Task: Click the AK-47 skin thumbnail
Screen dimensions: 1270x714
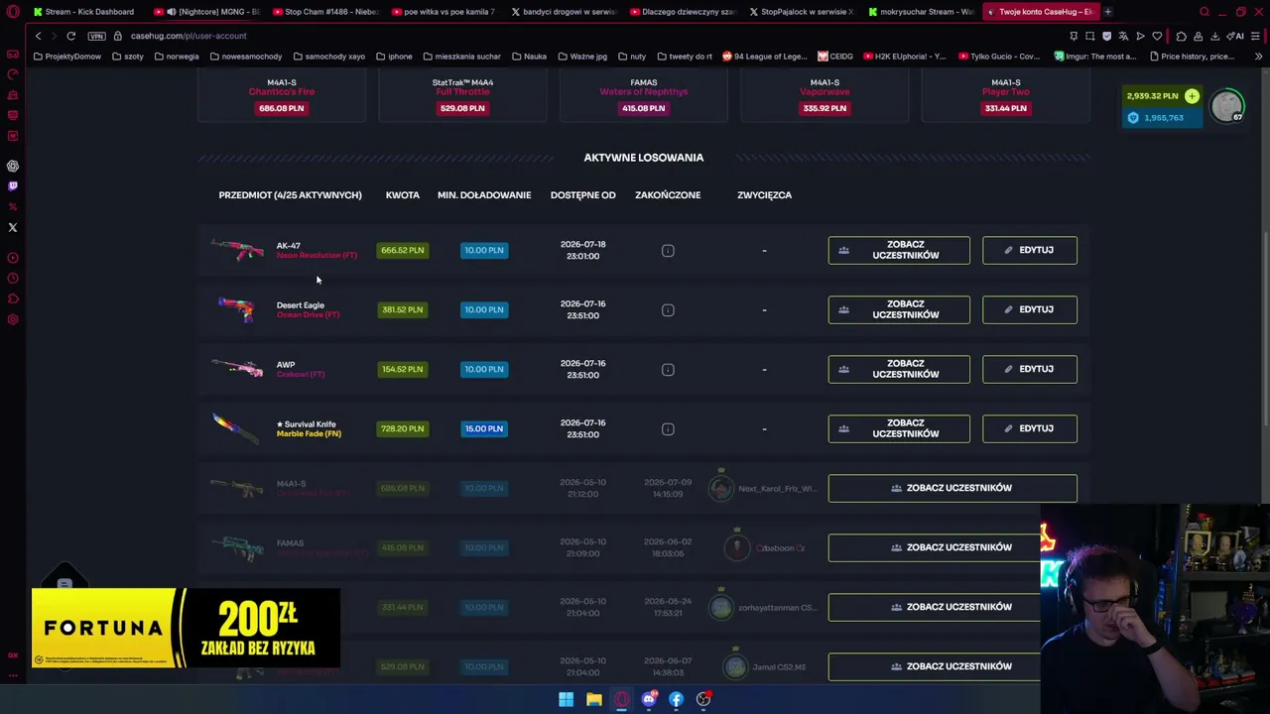Action: tap(237, 249)
